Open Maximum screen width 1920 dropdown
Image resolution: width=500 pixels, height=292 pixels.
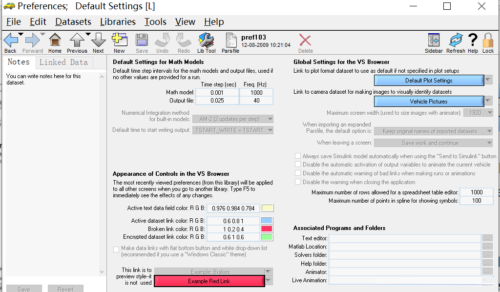click(478, 112)
